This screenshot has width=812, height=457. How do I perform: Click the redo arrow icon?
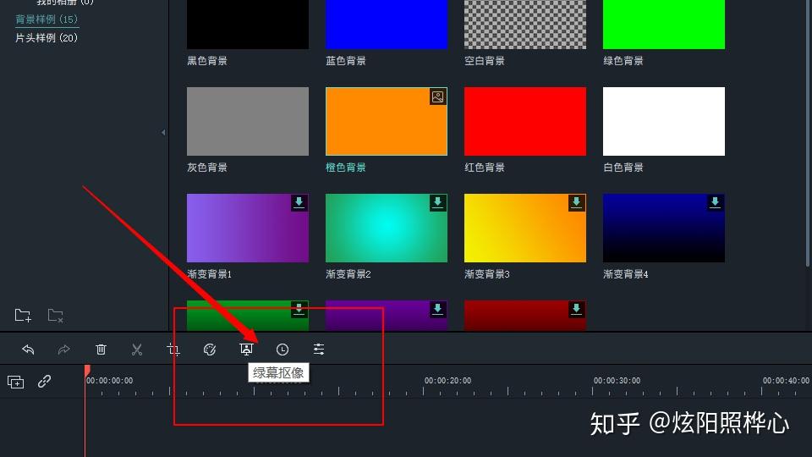(x=63, y=350)
